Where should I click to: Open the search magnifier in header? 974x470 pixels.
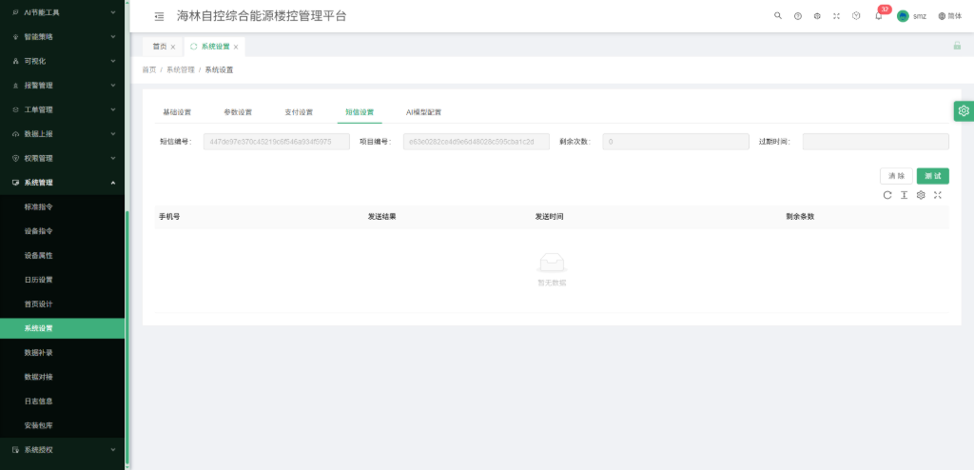[778, 16]
